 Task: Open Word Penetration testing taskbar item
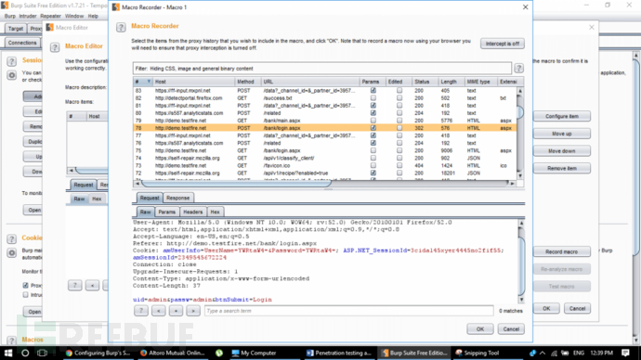tap(339, 353)
